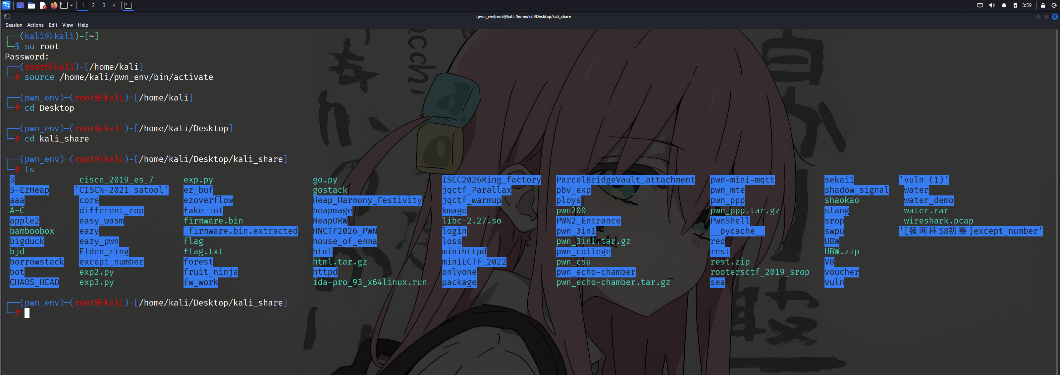Screen dimensions: 1060x375
Task: Click the 'rootersctf_2019_srop' file name
Action: tap(760, 272)
